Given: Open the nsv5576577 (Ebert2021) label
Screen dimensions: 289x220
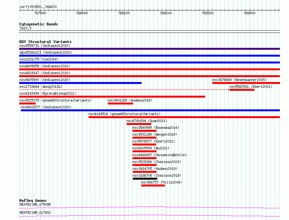Looking at the screenshot, I should (154, 141).
